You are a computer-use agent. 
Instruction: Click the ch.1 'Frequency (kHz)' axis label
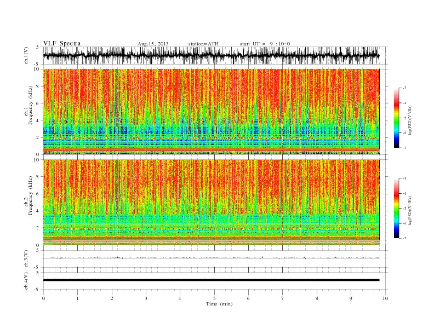31,105
